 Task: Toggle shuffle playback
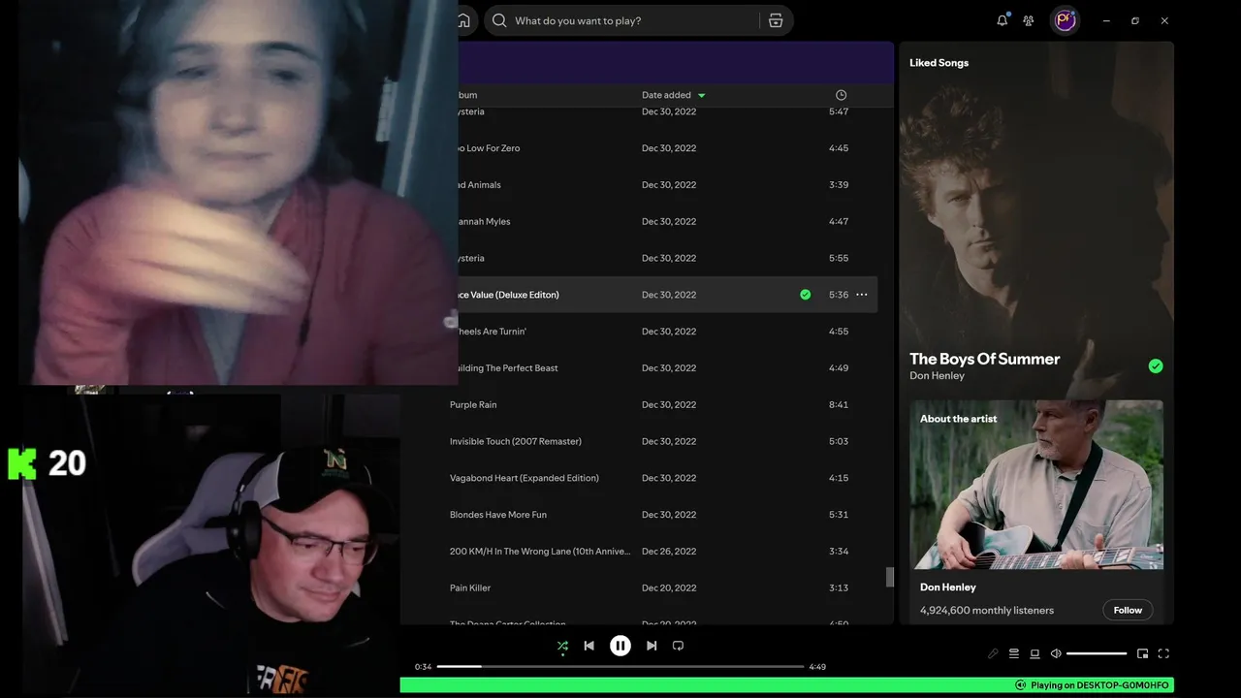pyautogui.click(x=562, y=646)
